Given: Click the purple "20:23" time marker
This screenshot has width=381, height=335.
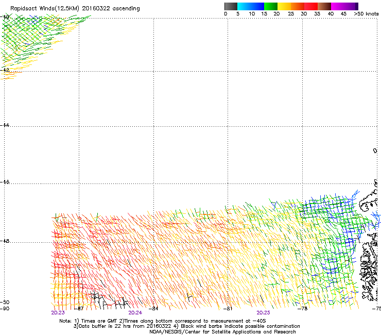Looking at the screenshot, I should (58, 313).
